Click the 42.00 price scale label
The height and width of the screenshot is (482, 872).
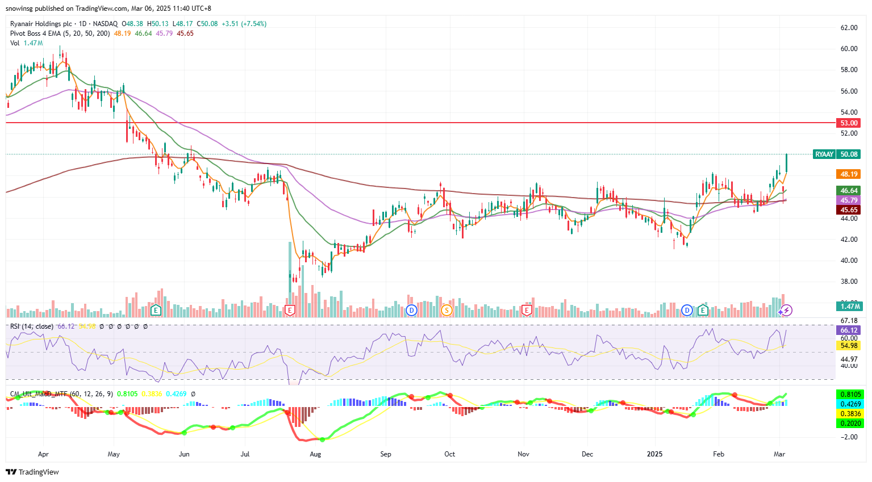click(x=849, y=240)
